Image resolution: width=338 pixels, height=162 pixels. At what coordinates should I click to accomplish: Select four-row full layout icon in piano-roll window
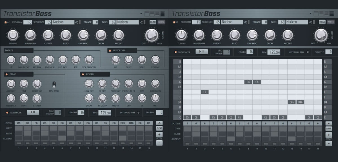[332, 13]
